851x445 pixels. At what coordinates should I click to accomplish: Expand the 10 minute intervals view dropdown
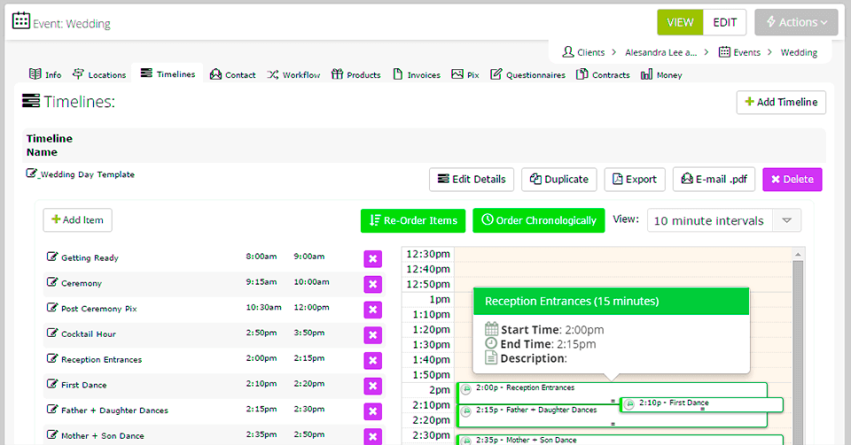pyautogui.click(x=787, y=220)
